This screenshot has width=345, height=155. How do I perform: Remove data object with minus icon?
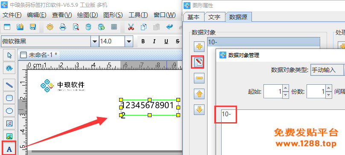coord(199,78)
